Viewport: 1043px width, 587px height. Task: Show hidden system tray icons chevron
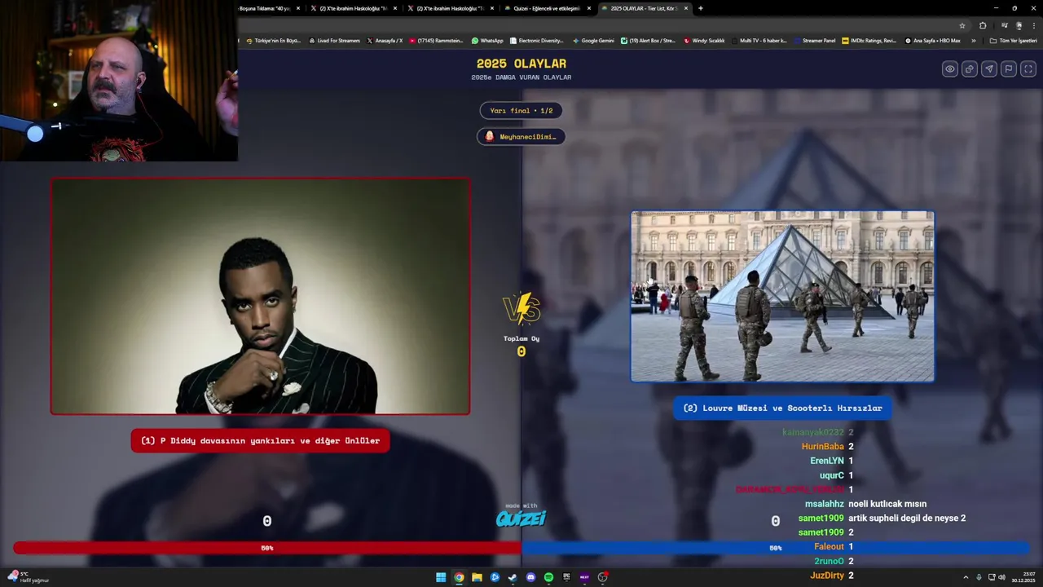click(966, 577)
